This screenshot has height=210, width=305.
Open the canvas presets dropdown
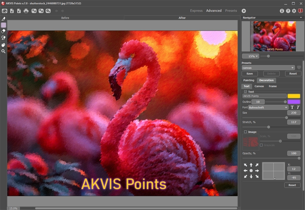coord(268,68)
